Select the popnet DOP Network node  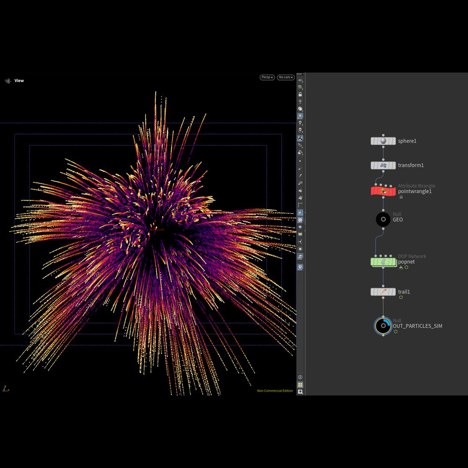click(x=383, y=262)
